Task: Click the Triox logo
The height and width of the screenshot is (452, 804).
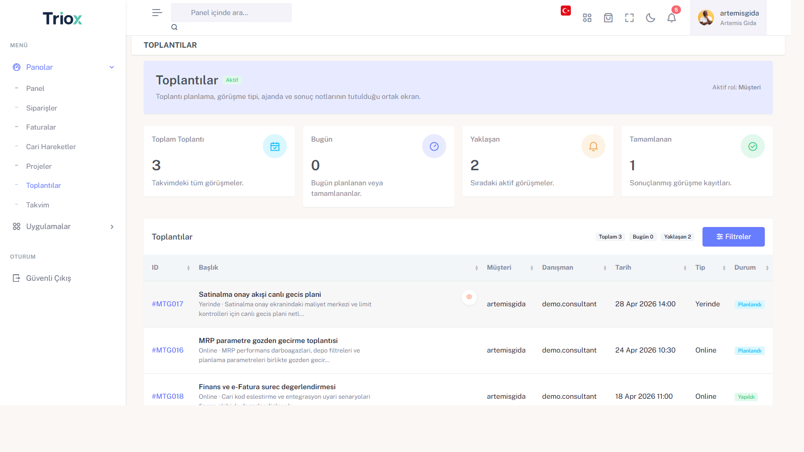Action: (x=62, y=19)
